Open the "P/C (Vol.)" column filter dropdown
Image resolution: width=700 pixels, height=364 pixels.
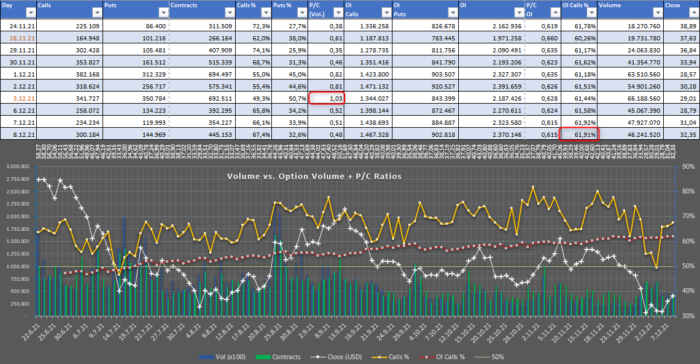[x=337, y=12]
